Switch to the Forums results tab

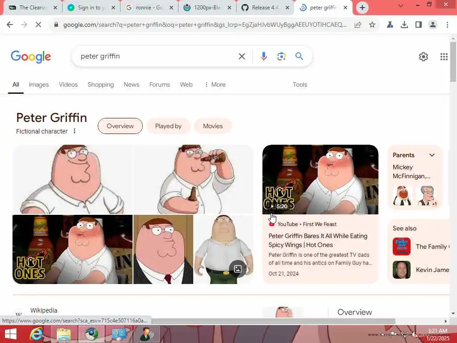click(x=159, y=84)
